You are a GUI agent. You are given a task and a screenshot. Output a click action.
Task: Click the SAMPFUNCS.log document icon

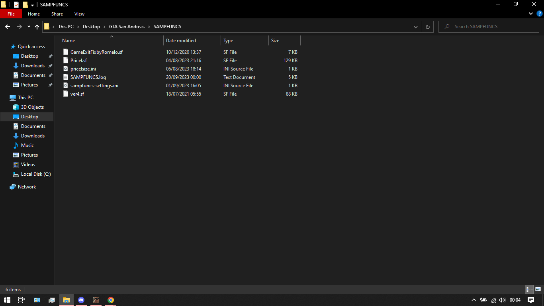pos(66,77)
